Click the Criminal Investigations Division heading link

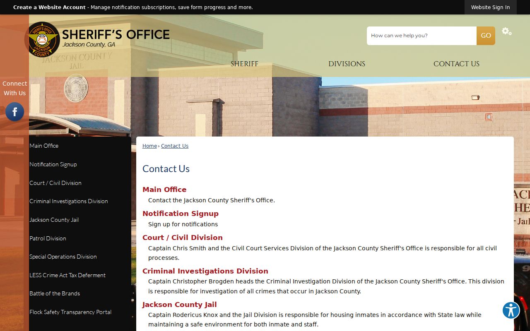pyautogui.click(x=205, y=271)
